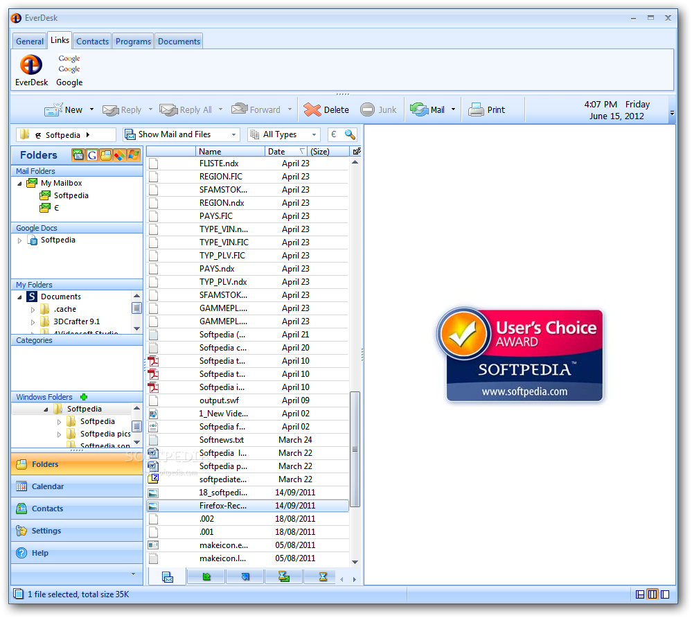
Task: Sort file list by Date column
Action: [285, 152]
